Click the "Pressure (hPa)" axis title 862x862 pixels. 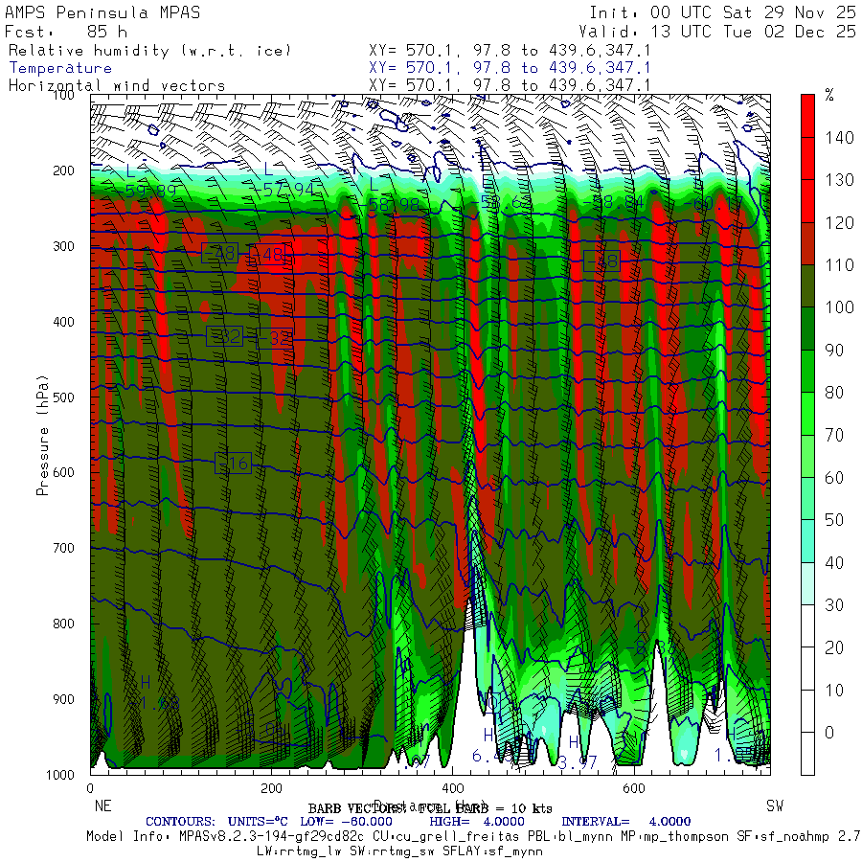[42, 436]
